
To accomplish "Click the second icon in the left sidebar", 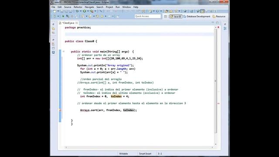I will tap(53, 28).
